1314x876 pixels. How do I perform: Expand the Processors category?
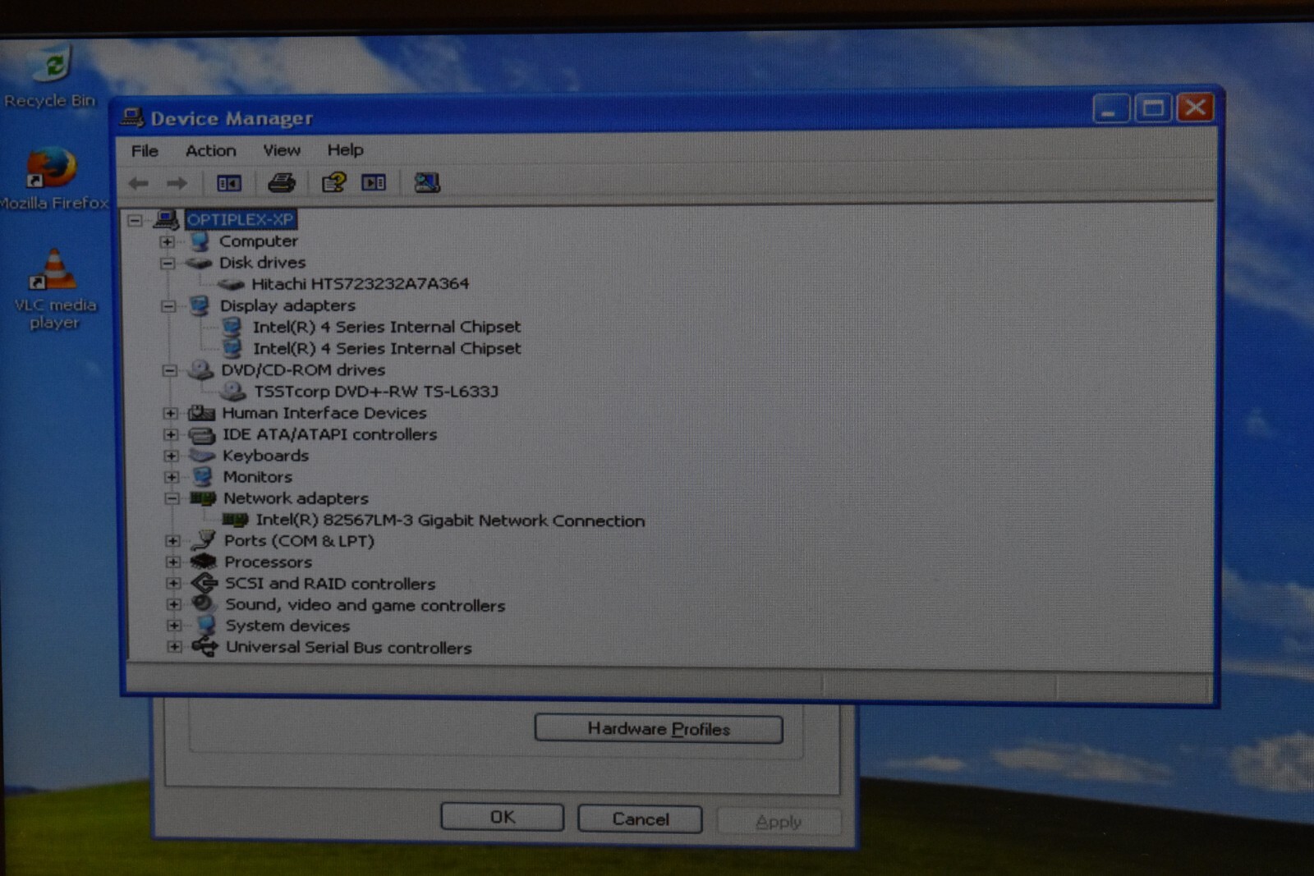(172, 562)
